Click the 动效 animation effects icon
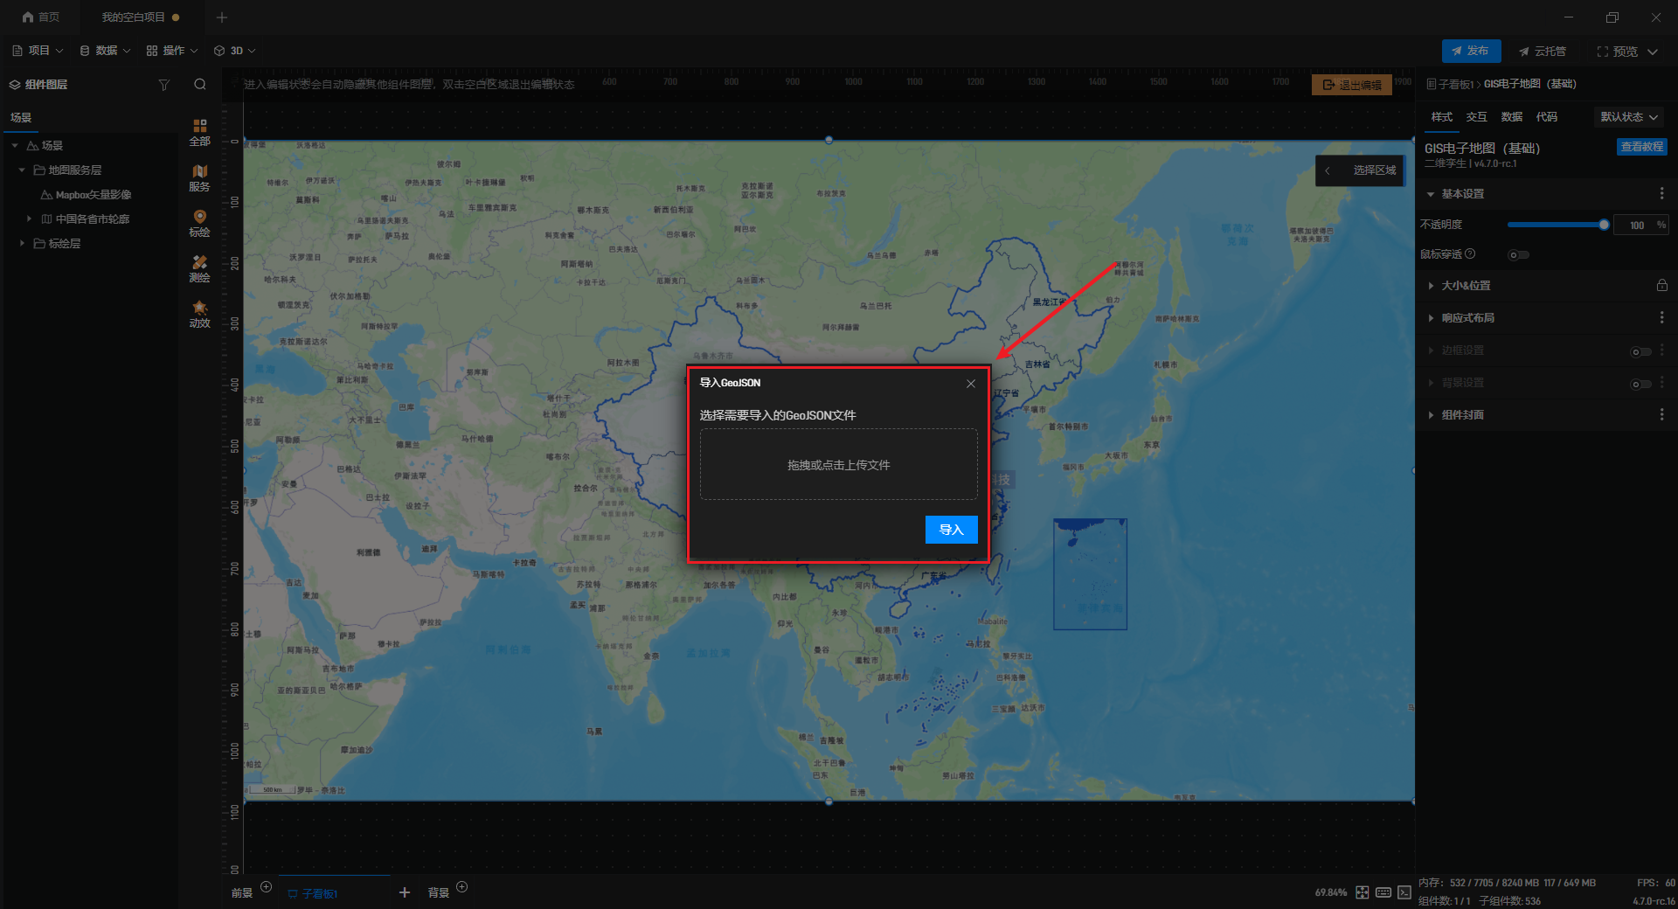Viewport: 1678px width, 909px height. click(x=199, y=314)
